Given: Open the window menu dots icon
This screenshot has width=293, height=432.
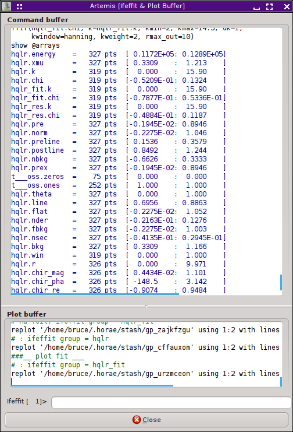Looking at the screenshot, I should point(19,6).
